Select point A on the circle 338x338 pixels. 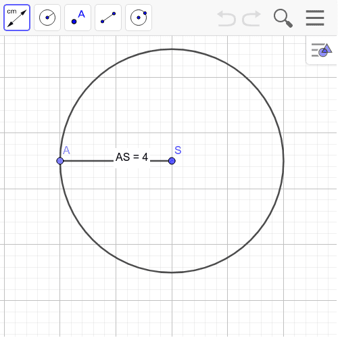pos(60,161)
